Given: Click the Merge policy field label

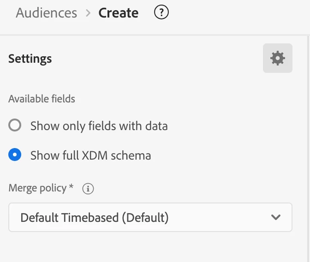Looking at the screenshot, I should tap(37, 188).
